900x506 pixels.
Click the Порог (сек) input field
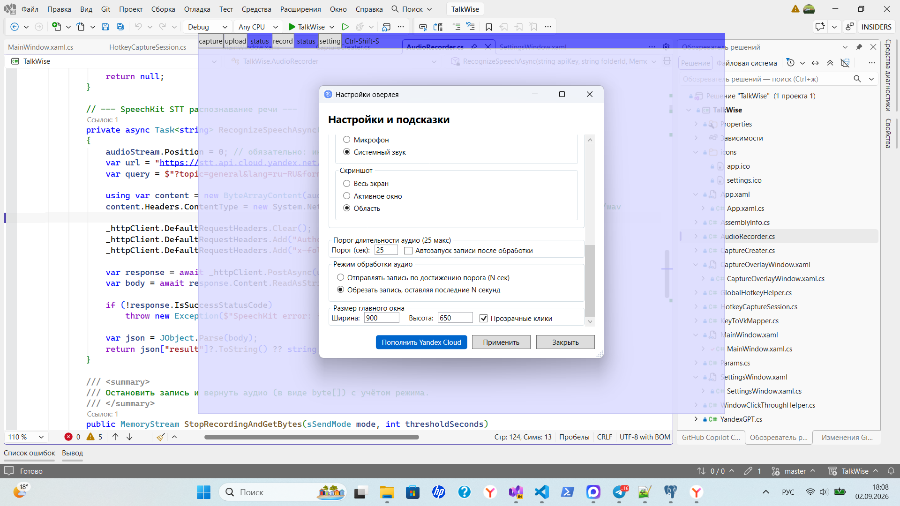386,250
